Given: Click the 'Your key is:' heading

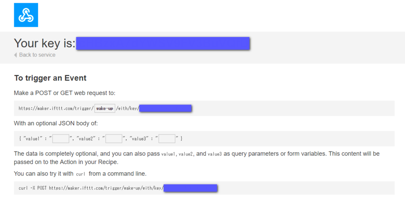Looking at the screenshot, I should pyautogui.click(x=44, y=43).
